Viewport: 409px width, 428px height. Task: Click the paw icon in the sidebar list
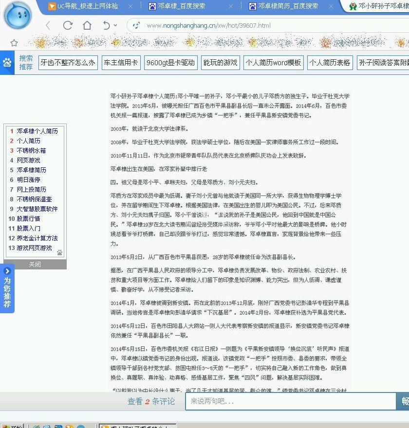click(59, 252)
